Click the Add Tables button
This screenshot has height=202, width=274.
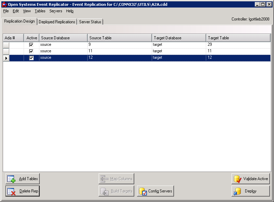22,178
